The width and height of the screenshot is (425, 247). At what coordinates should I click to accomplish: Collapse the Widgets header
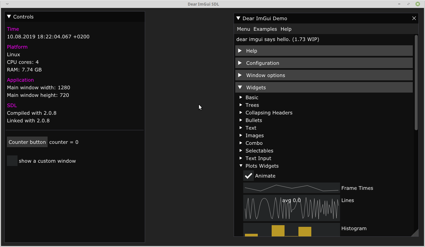click(324, 87)
